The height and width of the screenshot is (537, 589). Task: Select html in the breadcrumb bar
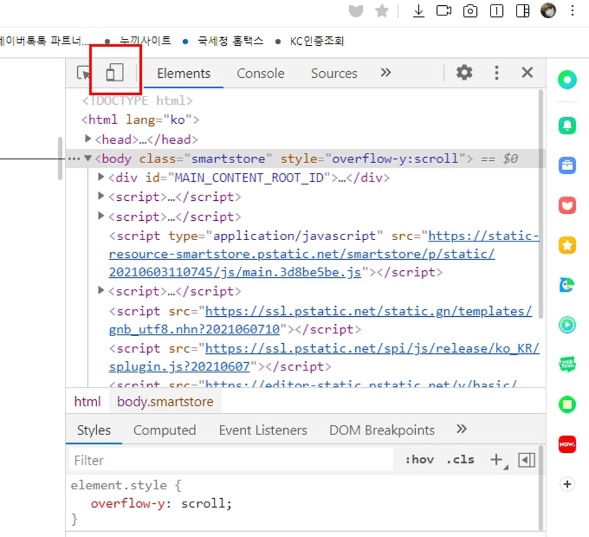pos(88,402)
